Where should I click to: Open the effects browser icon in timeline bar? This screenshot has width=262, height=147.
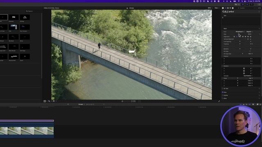coord(257,105)
